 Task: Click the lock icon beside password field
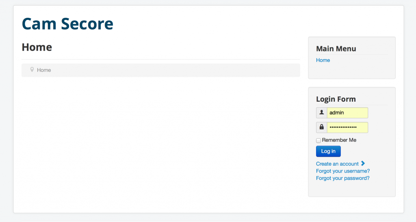pos(322,127)
